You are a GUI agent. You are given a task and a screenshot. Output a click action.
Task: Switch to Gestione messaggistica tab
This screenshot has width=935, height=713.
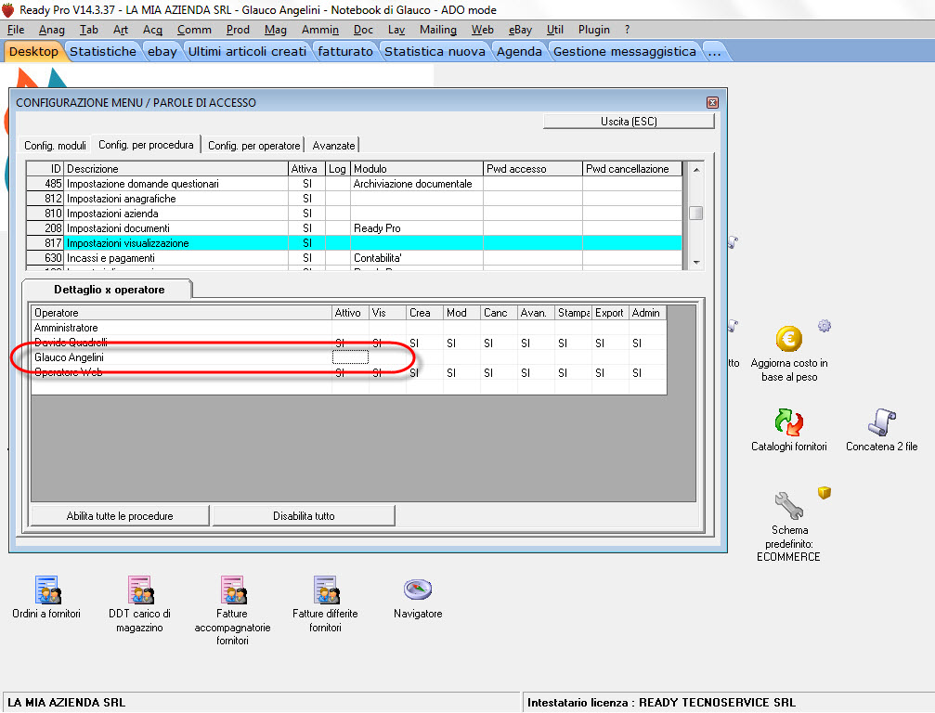624,52
